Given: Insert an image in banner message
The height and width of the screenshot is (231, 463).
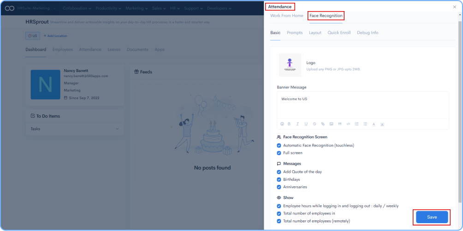Looking at the screenshot, I should pyautogui.click(x=331, y=124).
